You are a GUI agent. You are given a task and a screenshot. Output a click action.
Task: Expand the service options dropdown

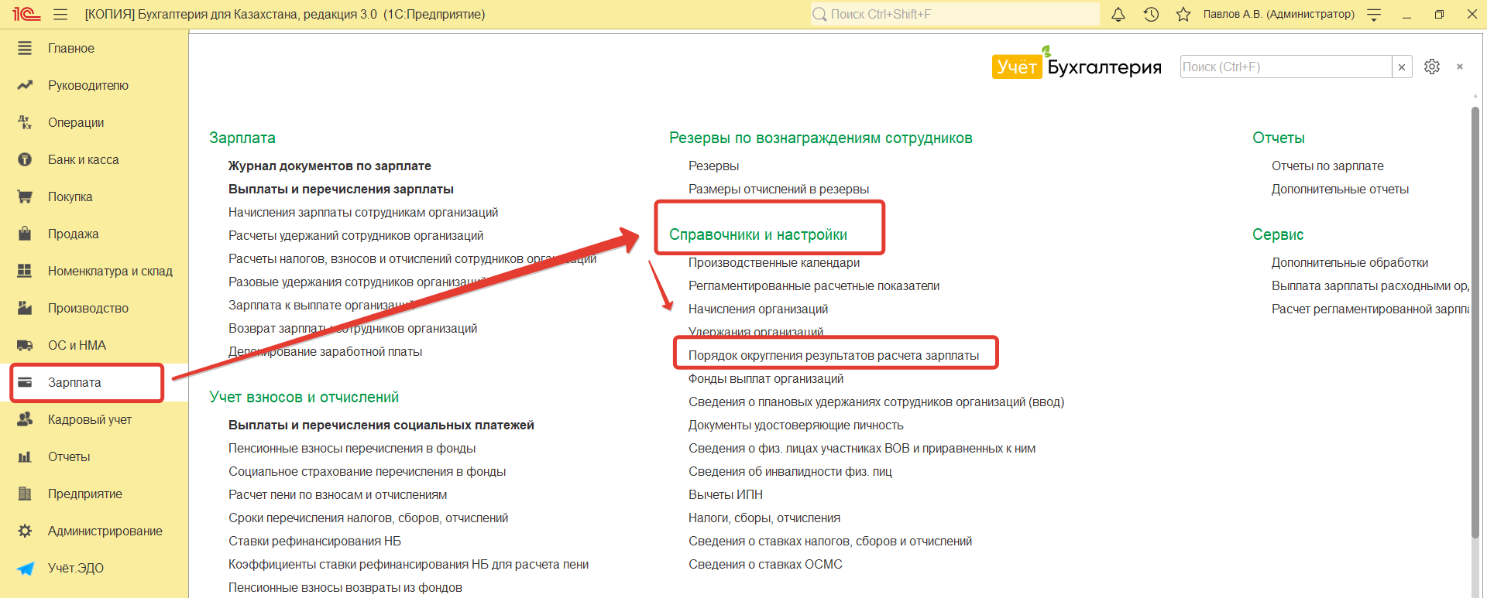1375,14
